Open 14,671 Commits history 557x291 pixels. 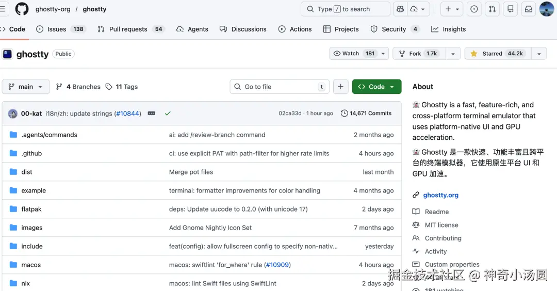(x=366, y=114)
